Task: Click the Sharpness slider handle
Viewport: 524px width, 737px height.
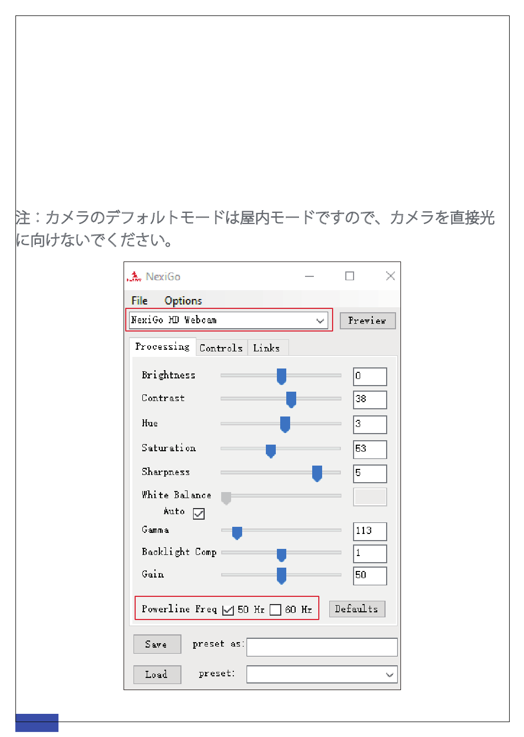Action: pyautogui.click(x=317, y=474)
